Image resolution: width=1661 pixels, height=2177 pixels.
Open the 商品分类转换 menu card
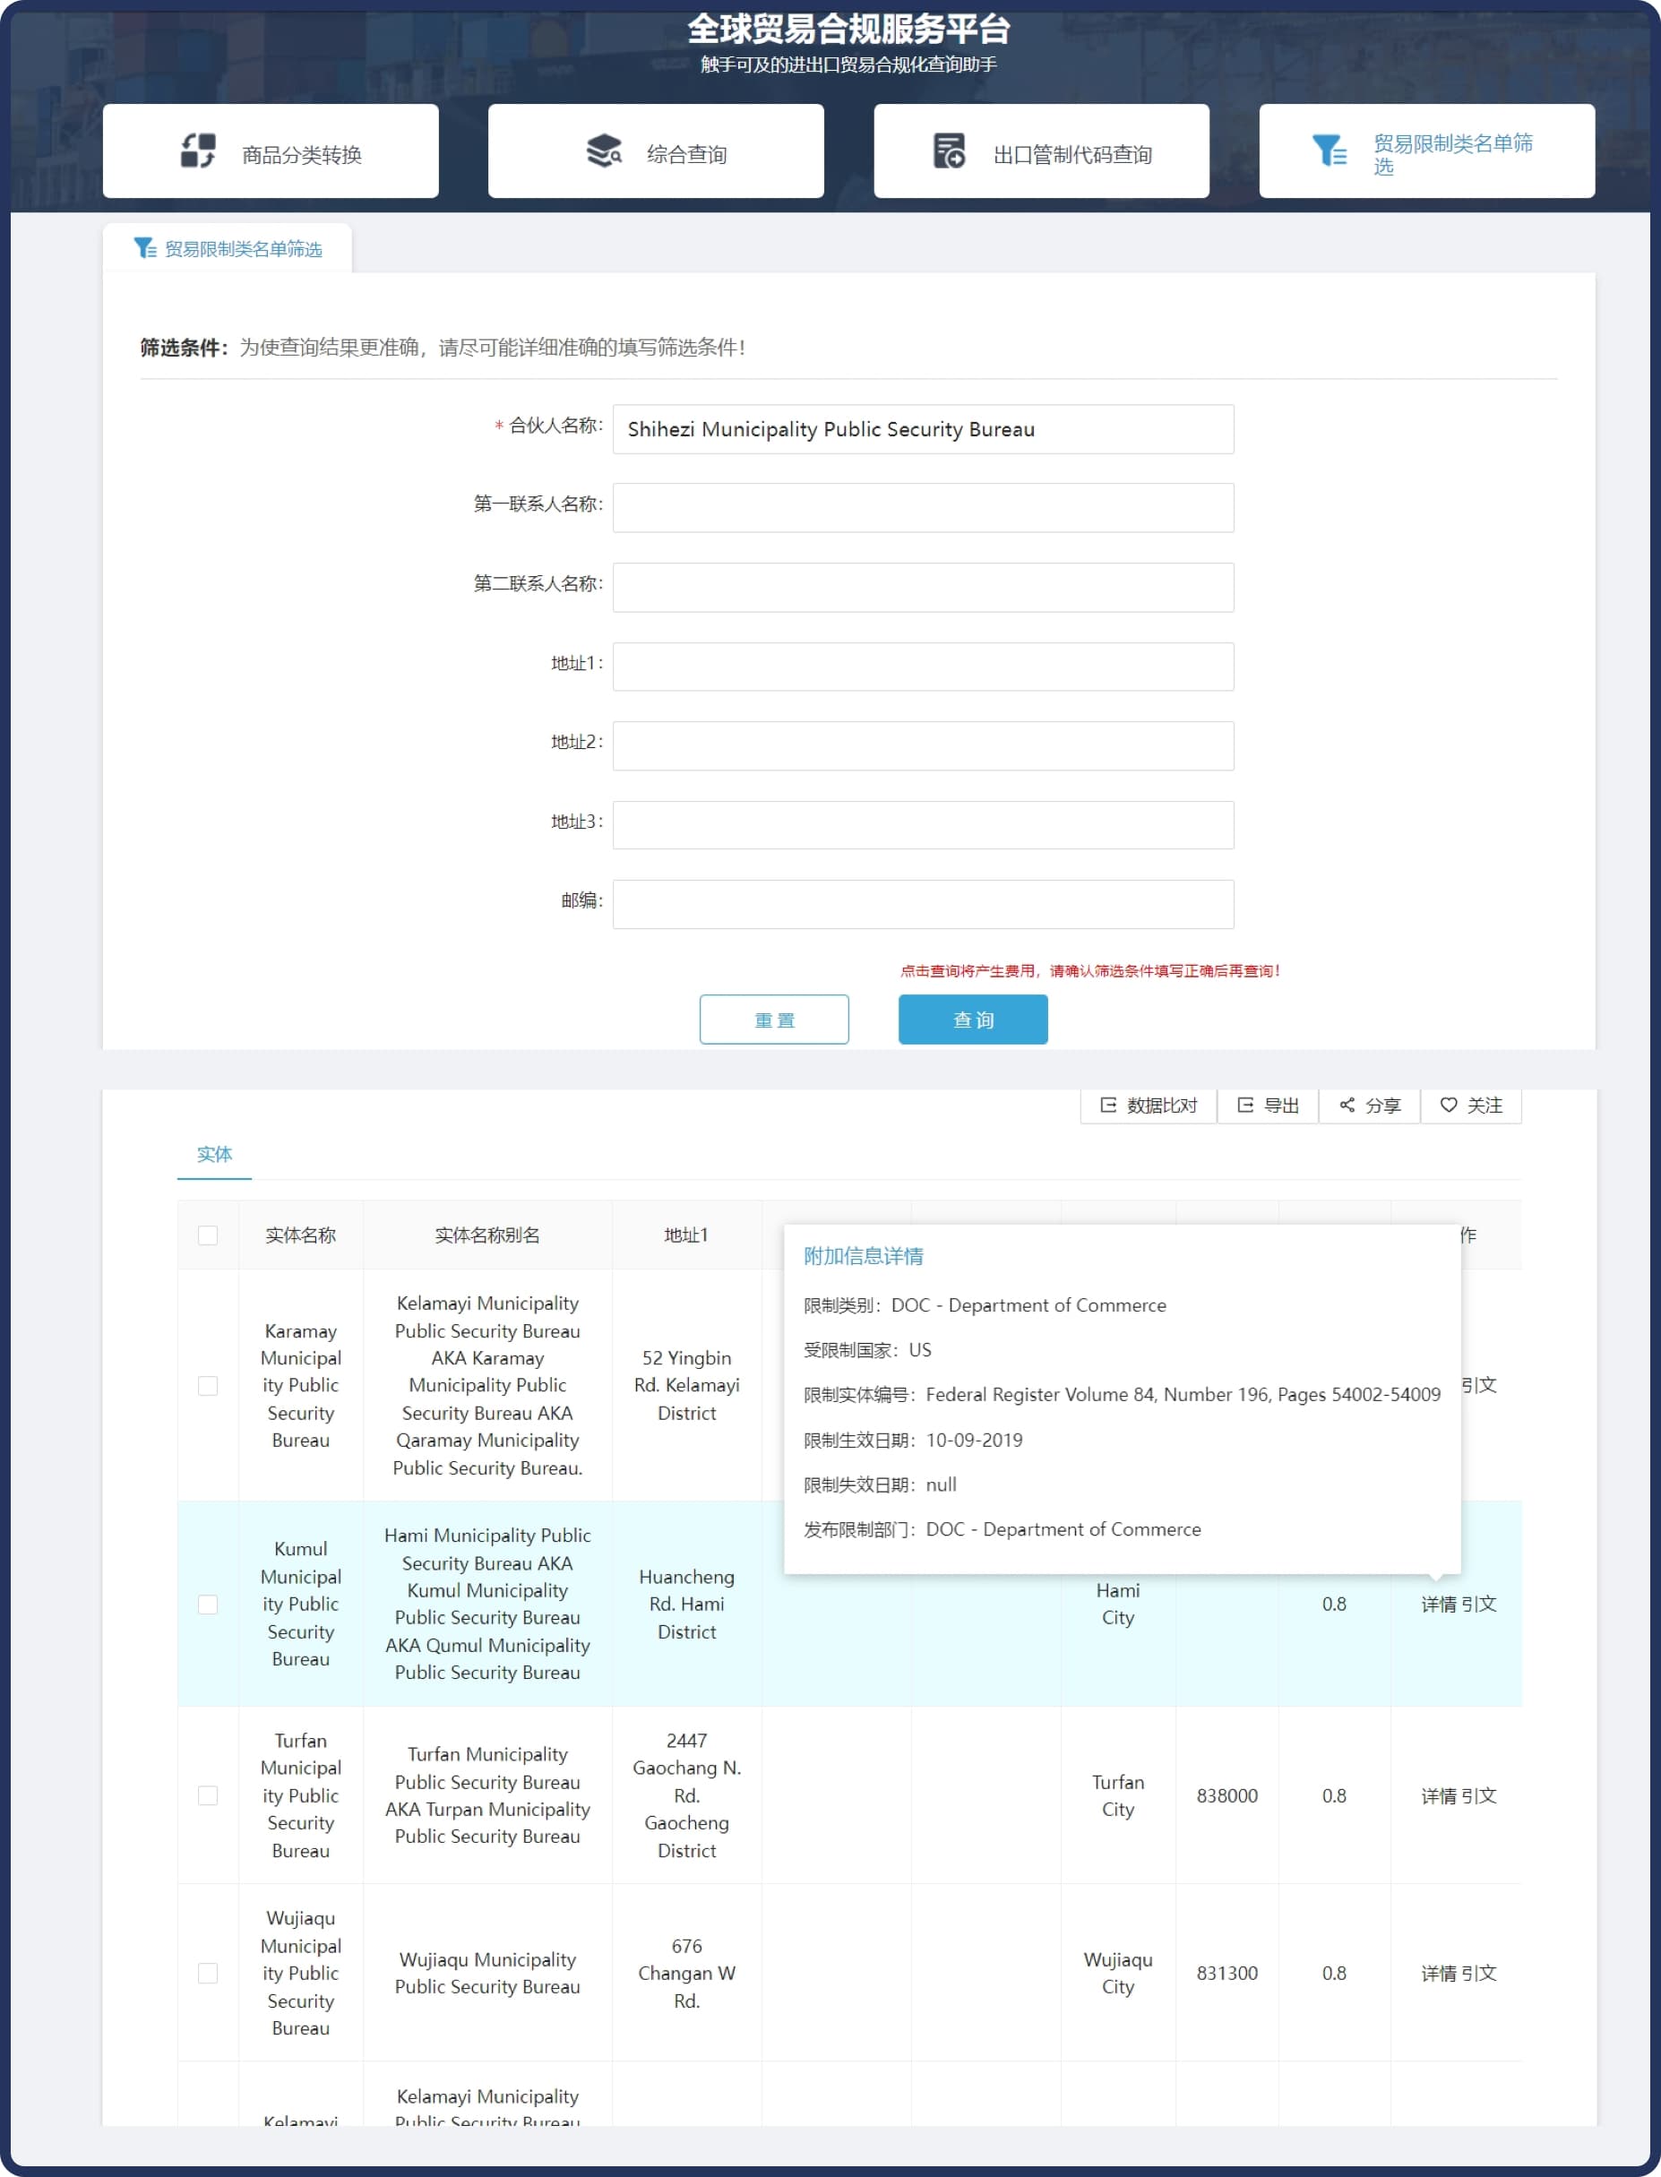pyautogui.click(x=271, y=151)
